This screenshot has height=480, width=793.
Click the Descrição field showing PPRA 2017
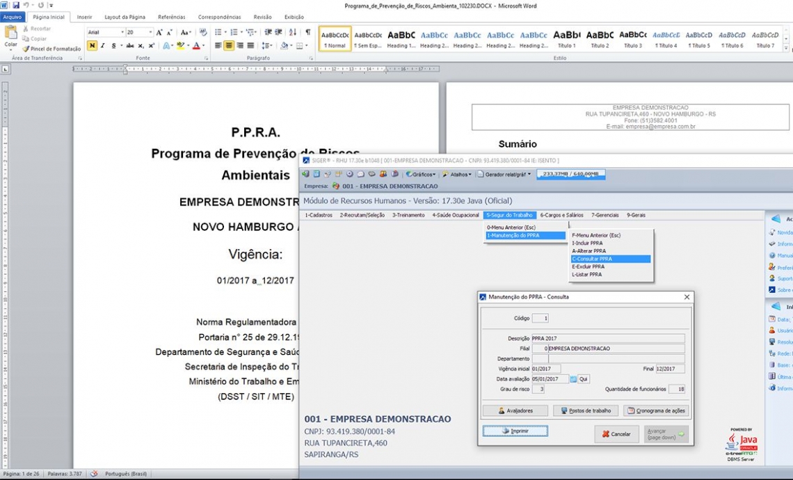pyautogui.click(x=609, y=338)
